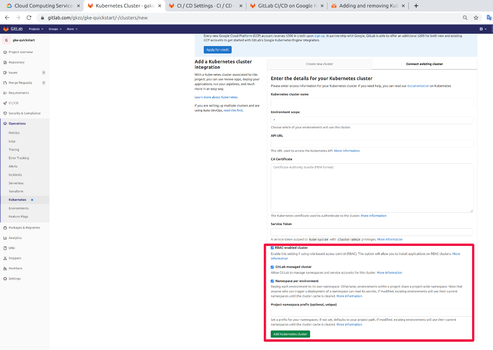Open Metrics under Operations

tap(14, 133)
